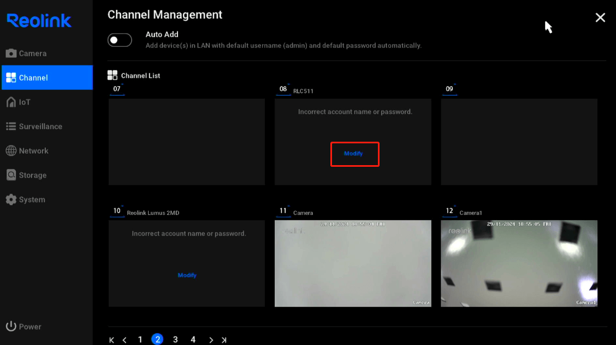Go to the next page

click(211, 340)
